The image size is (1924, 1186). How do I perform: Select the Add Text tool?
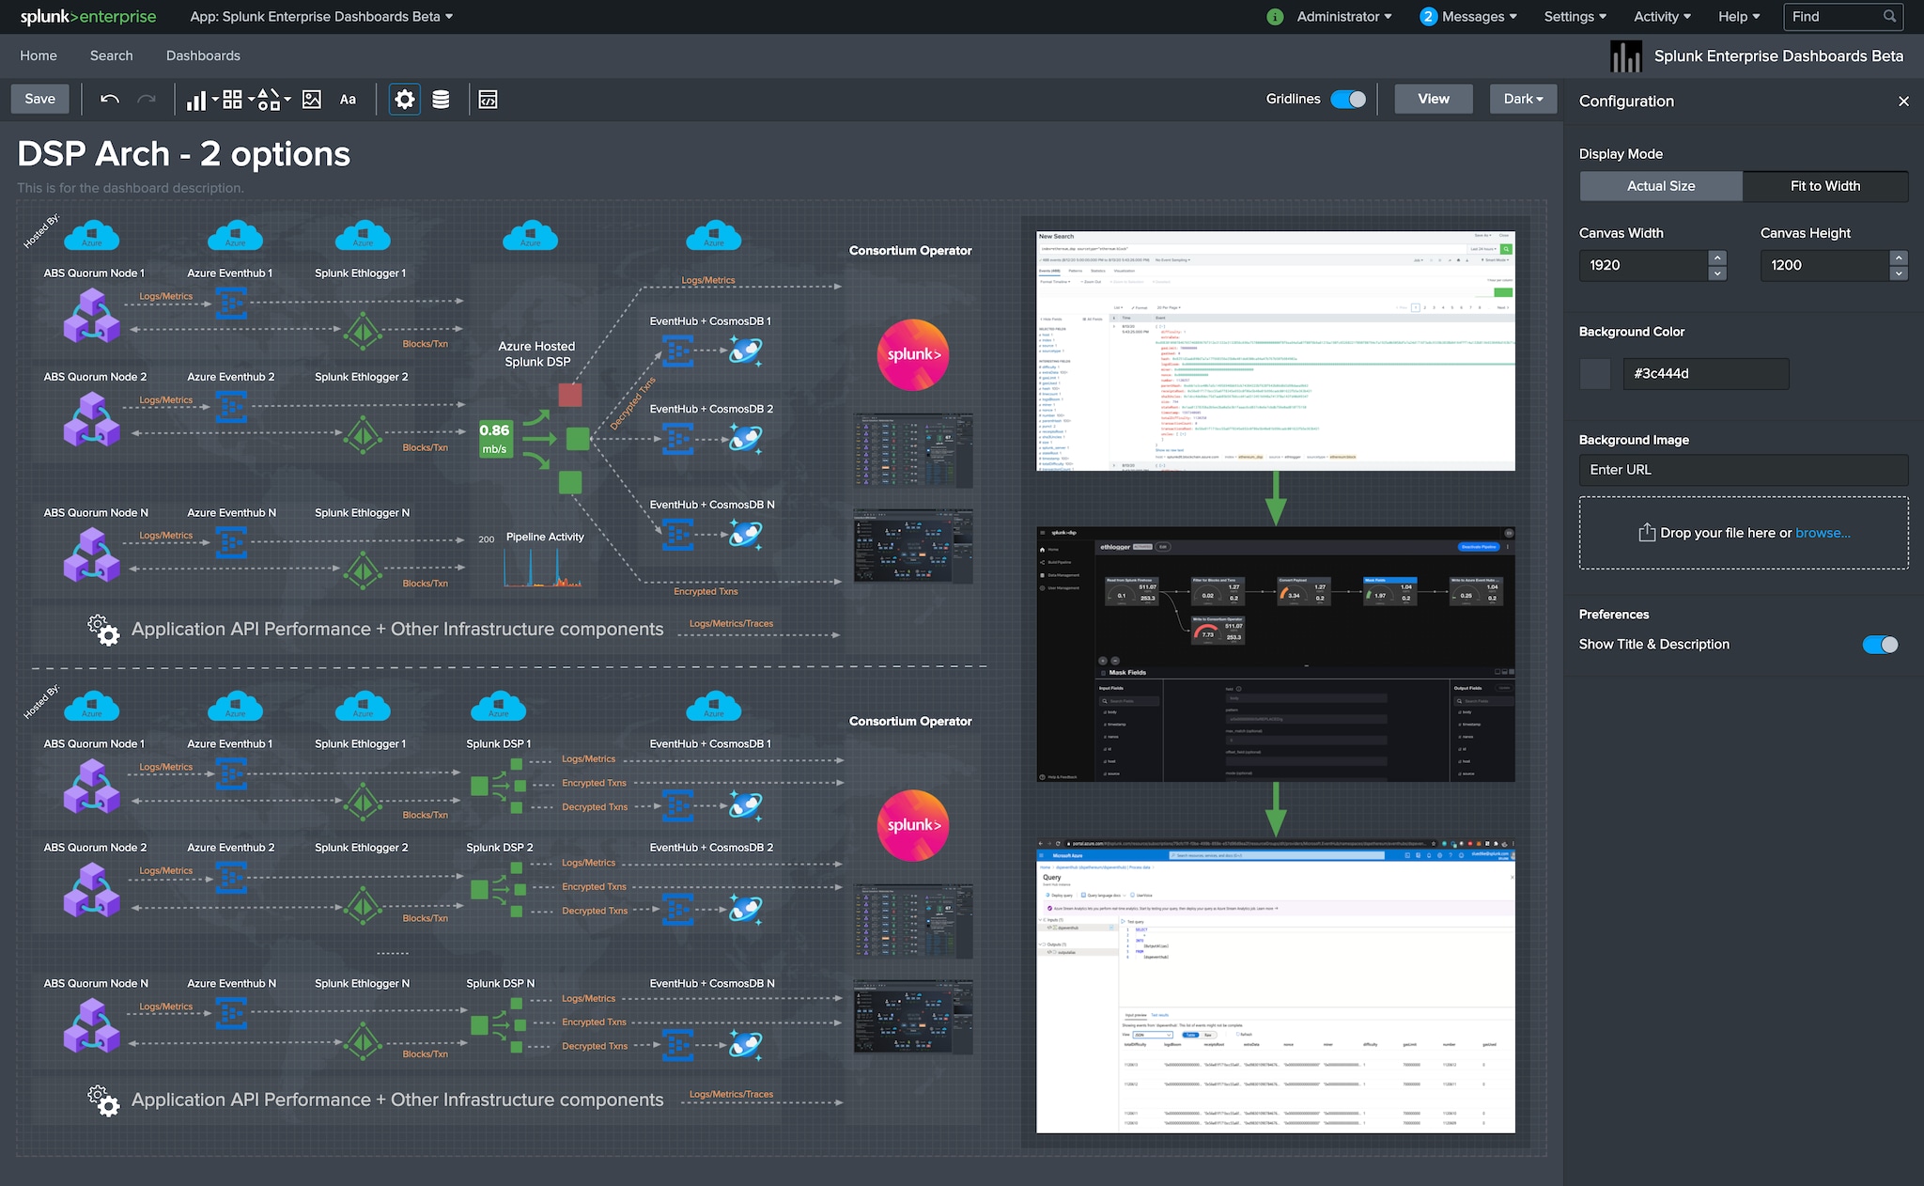click(349, 99)
